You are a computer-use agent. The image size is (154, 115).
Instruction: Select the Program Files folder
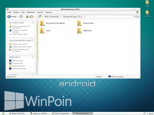(x=85, y=23)
